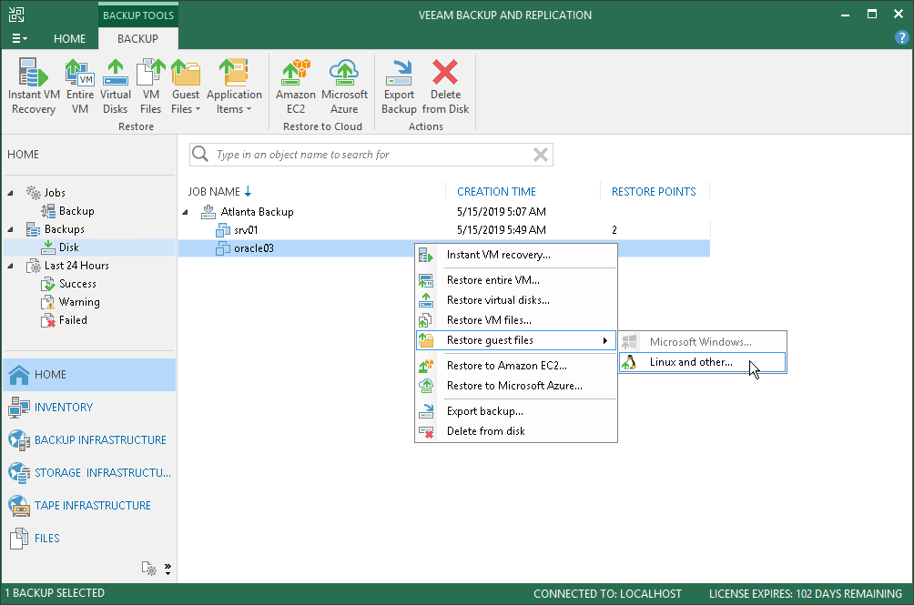This screenshot has width=914, height=605.
Task: Open the STORAGE INFRASTRUCTURE view
Action: [89, 473]
